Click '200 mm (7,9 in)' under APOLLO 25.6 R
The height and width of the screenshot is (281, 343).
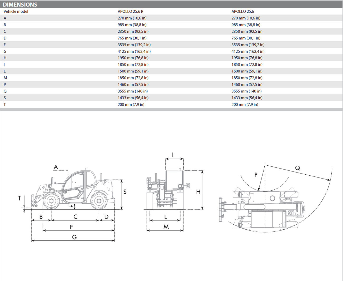pos(131,105)
